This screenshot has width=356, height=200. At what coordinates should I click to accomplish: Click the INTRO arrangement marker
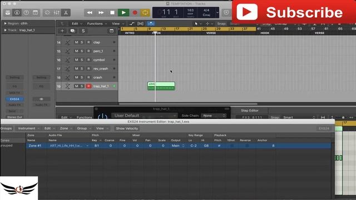pos(130,33)
